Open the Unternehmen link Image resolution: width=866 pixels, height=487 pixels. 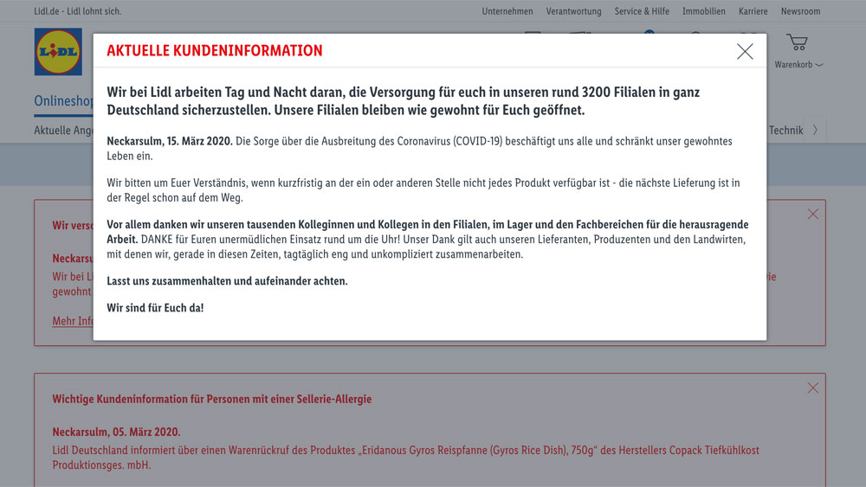coord(507,11)
